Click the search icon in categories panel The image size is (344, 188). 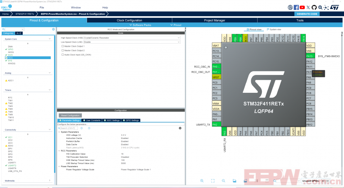click(3, 29)
